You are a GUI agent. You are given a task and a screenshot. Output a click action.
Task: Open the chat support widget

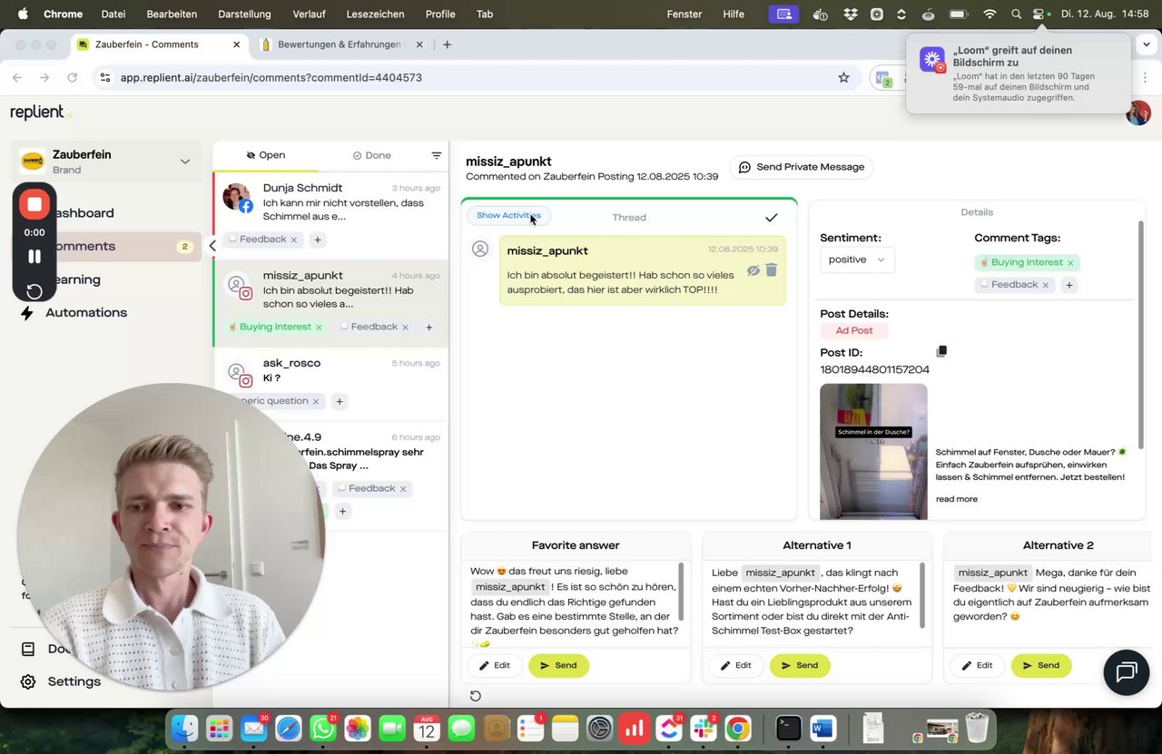(1127, 672)
